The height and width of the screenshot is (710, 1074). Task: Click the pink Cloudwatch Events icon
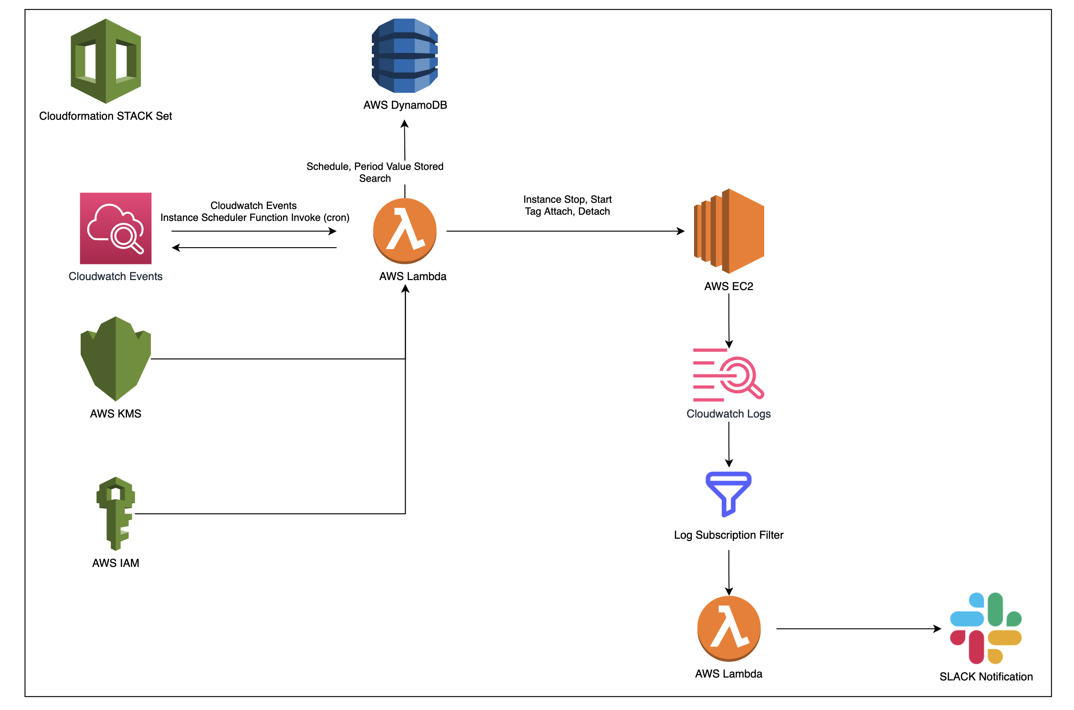point(116,229)
